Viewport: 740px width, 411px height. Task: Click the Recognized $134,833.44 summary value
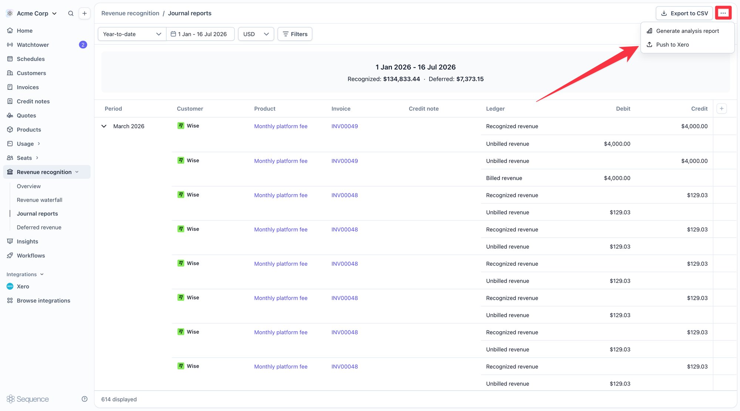401,79
